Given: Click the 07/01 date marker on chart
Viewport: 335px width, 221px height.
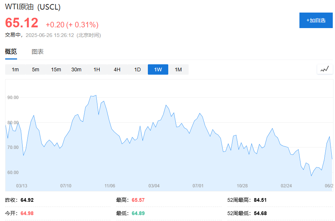Looking at the screenshot, I should coord(198,186).
